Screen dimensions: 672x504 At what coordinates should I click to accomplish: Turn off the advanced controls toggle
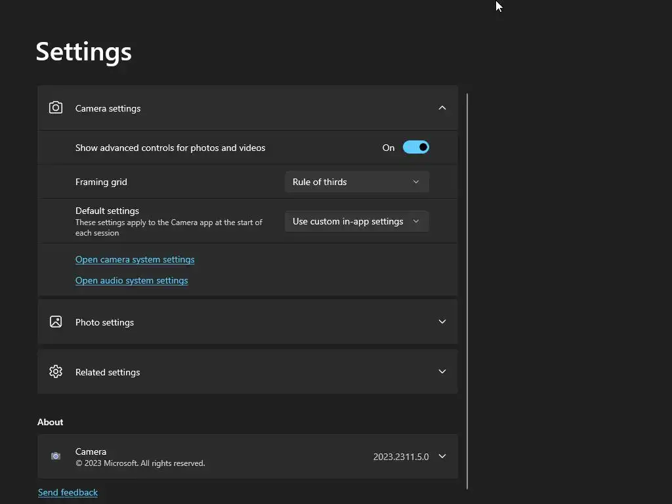click(415, 148)
